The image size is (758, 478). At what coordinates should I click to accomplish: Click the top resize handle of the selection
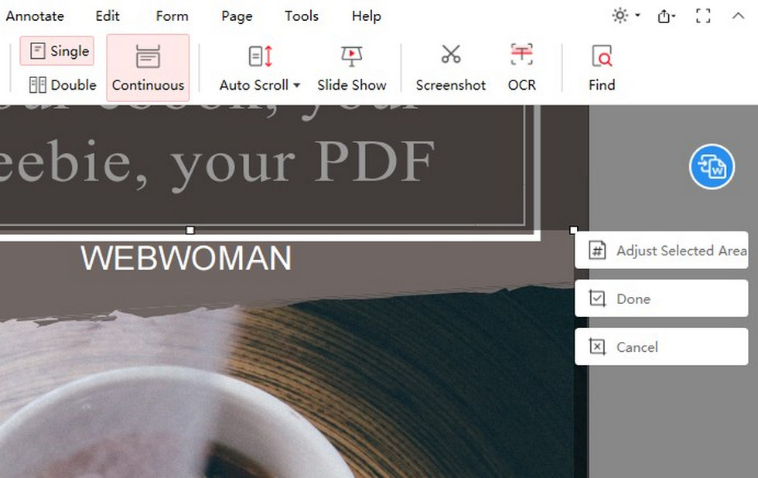190,230
